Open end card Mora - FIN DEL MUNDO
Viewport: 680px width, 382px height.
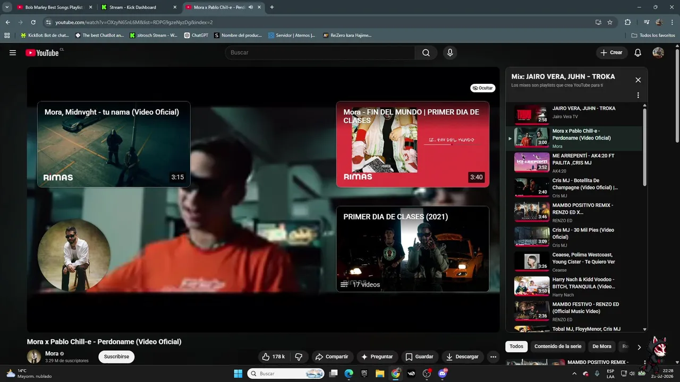413,144
